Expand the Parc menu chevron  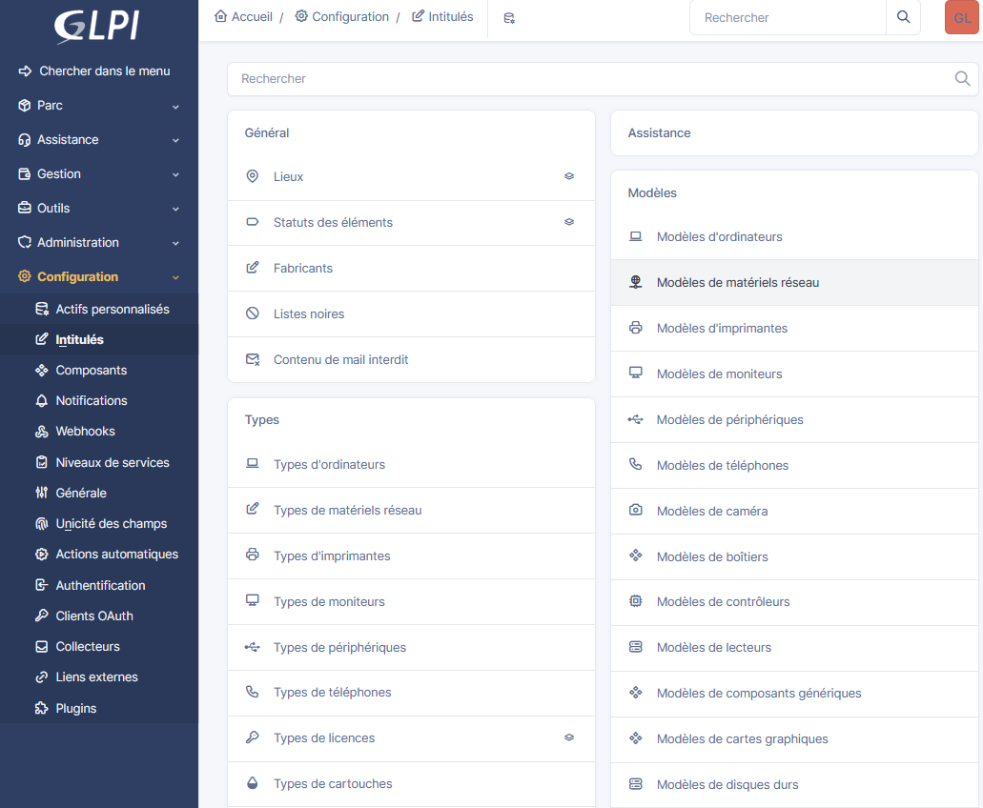point(175,107)
